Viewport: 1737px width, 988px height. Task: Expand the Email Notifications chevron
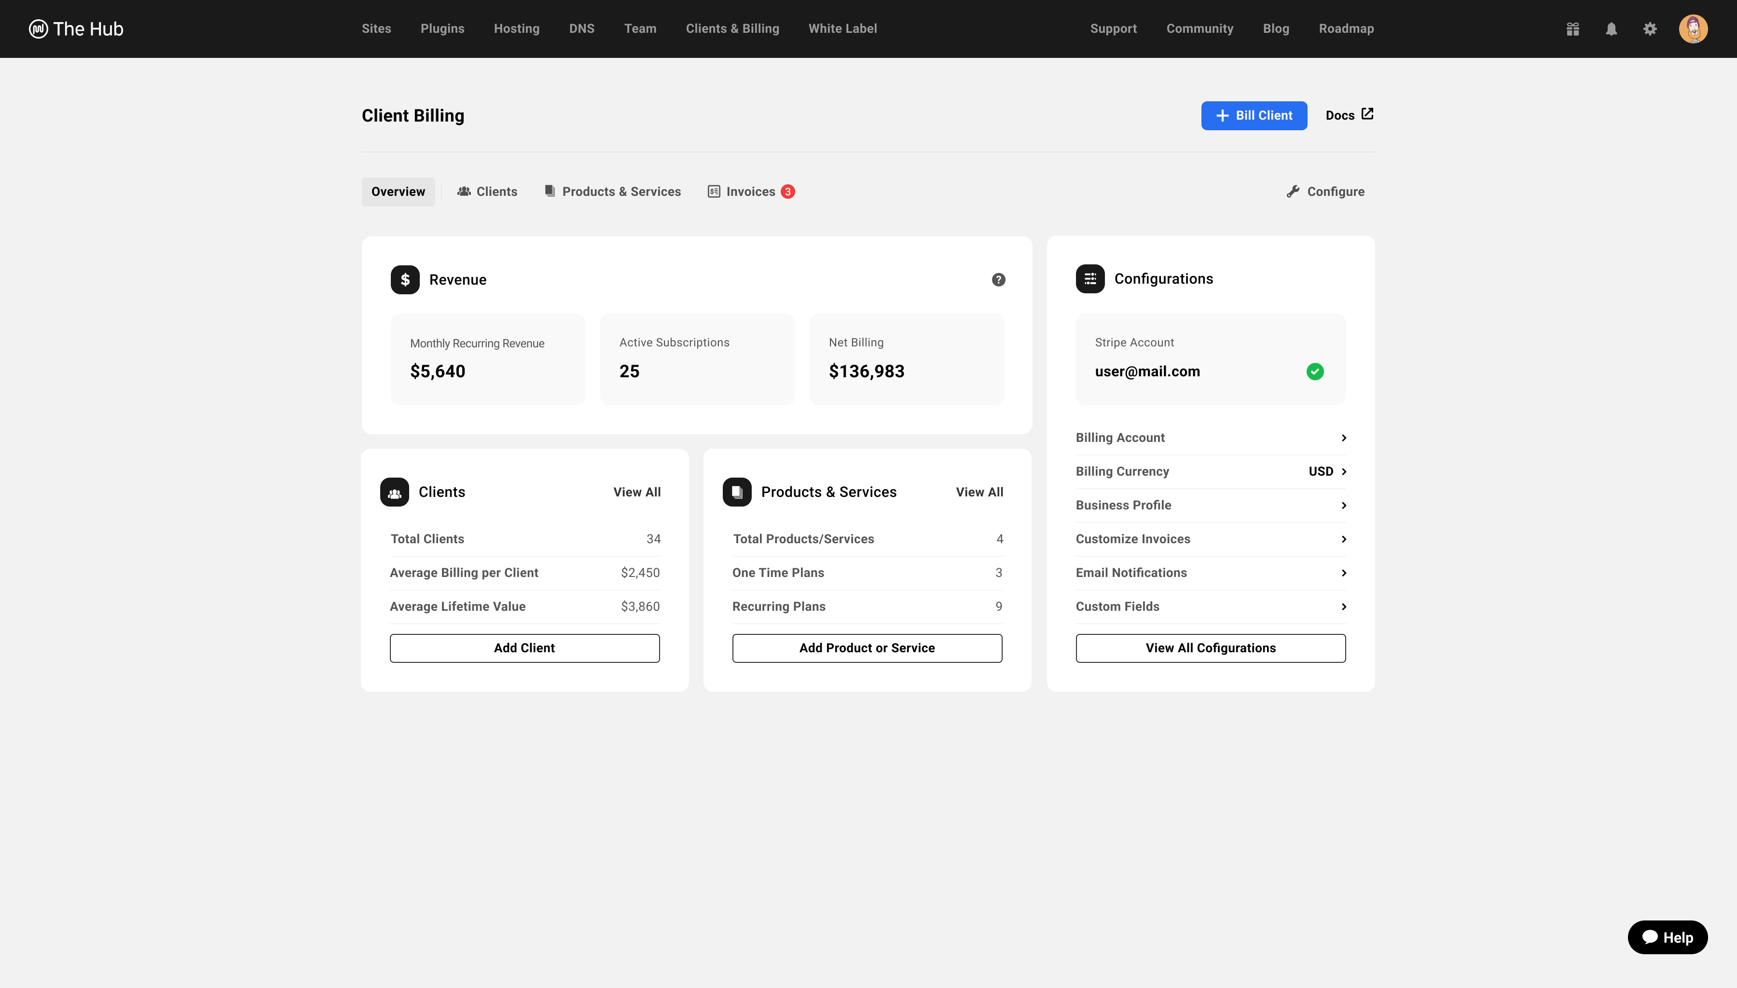pyautogui.click(x=1343, y=573)
